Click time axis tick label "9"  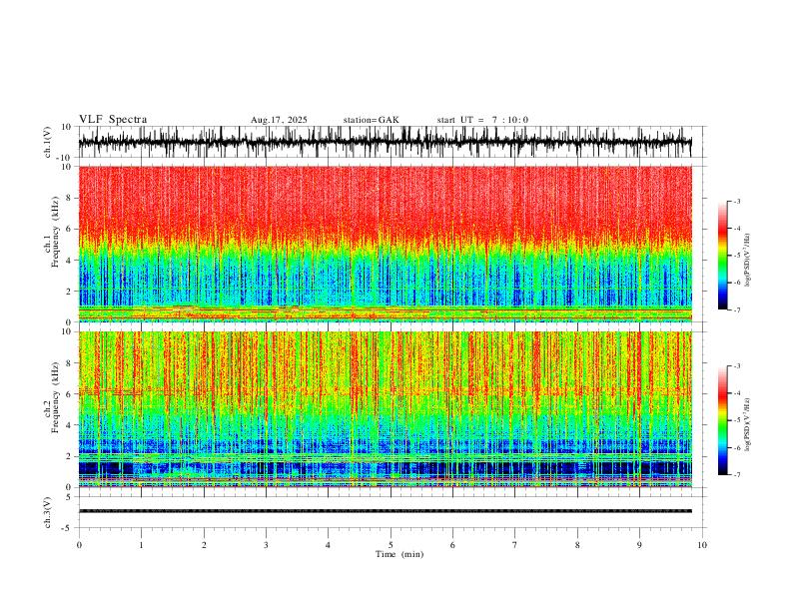[639, 545]
